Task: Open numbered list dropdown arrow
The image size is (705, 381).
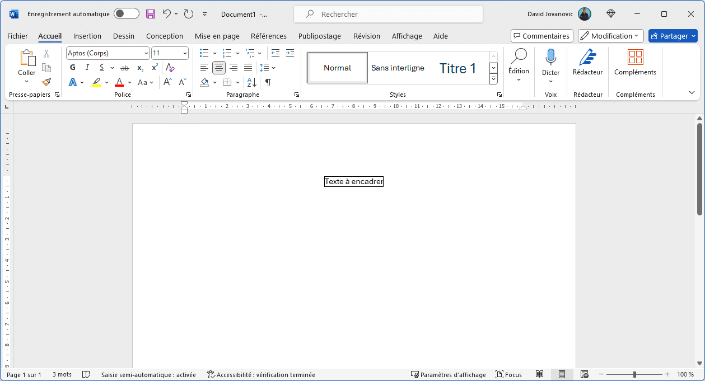Action: point(237,54)
